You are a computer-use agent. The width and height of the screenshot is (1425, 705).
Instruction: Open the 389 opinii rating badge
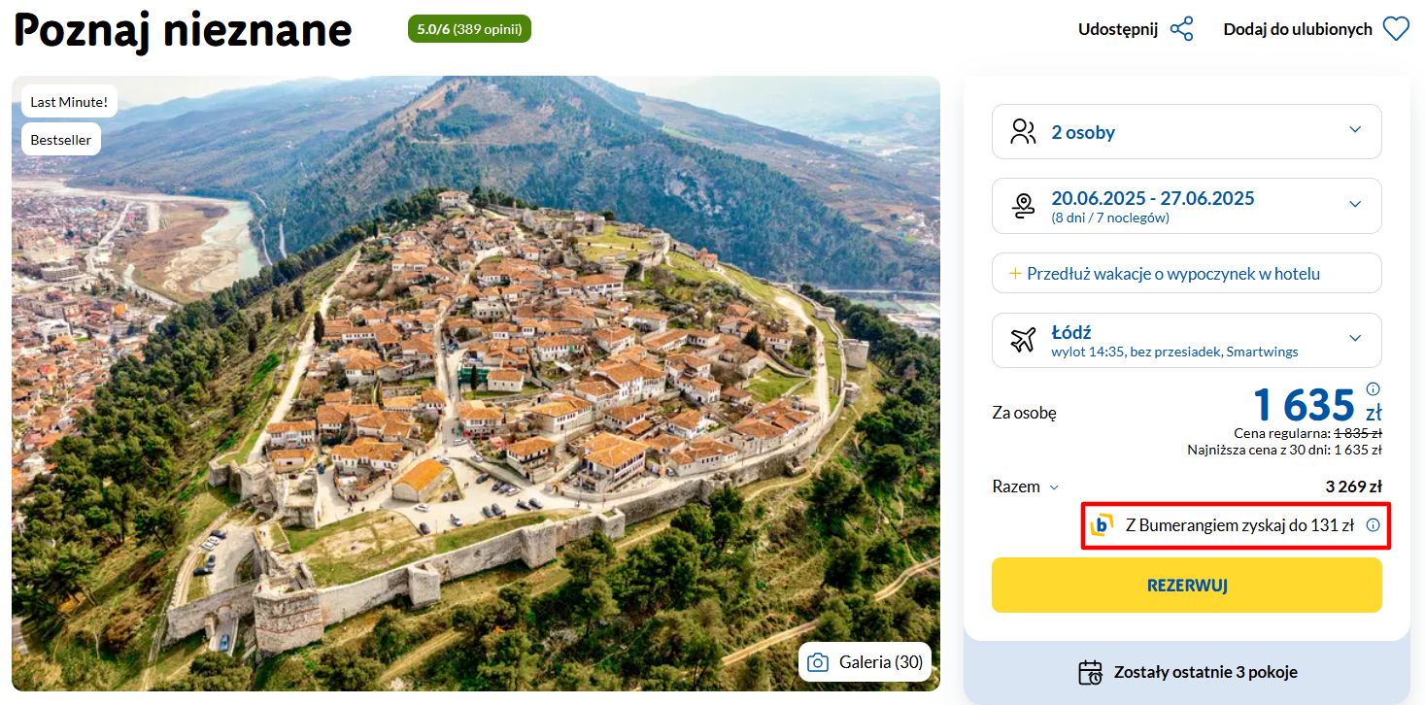coord(469,29)
